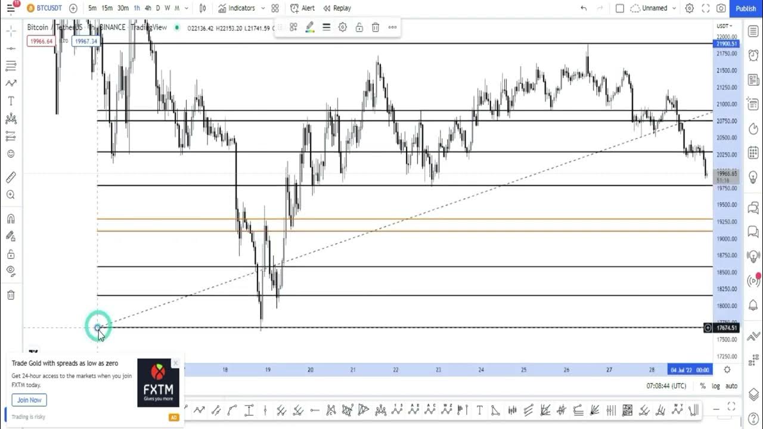Image resolution: width=763 pixels, height=429 pixels.
Task: Open chart settings gear in top bar
Action: [690, 8]
